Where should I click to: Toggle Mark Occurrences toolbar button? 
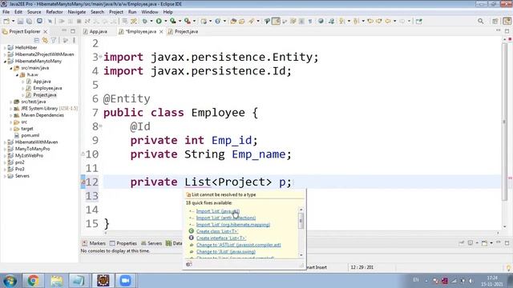tap(276, 22)
